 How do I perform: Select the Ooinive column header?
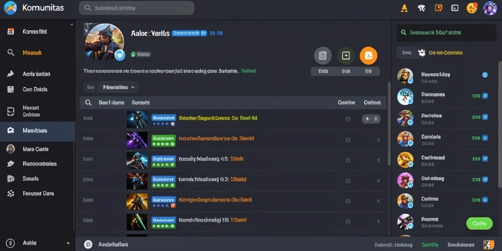pyautogui.click(x=347, y=103)
